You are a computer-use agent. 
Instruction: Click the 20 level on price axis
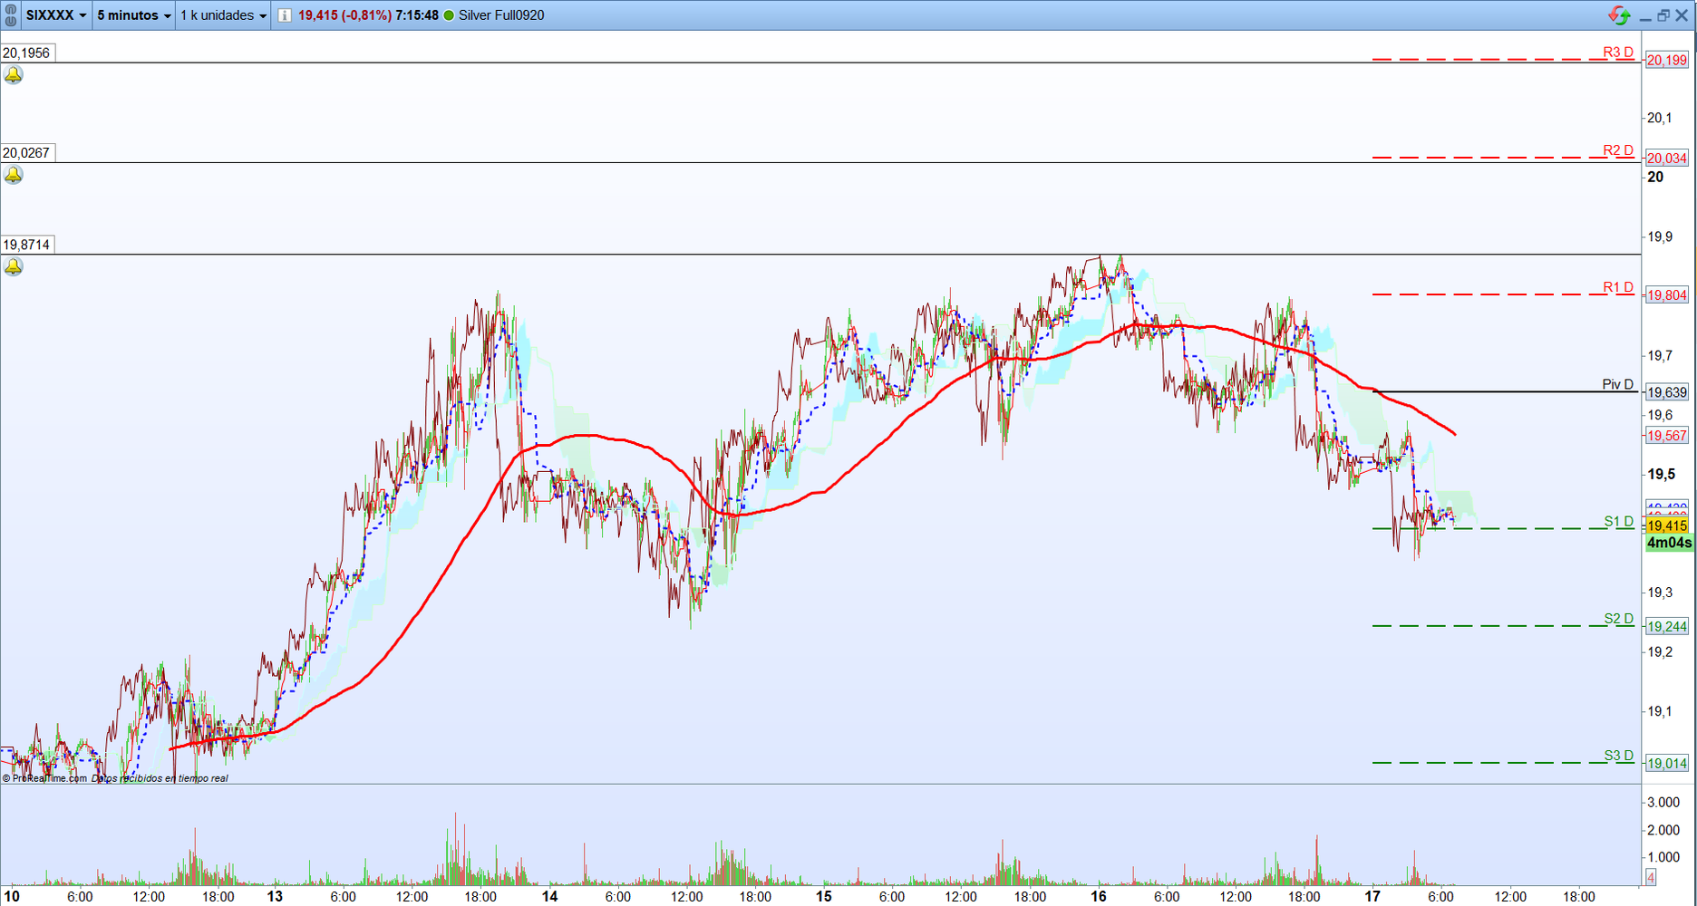1655,178
